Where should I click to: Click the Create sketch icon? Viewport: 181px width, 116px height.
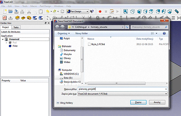coord(4,18)
